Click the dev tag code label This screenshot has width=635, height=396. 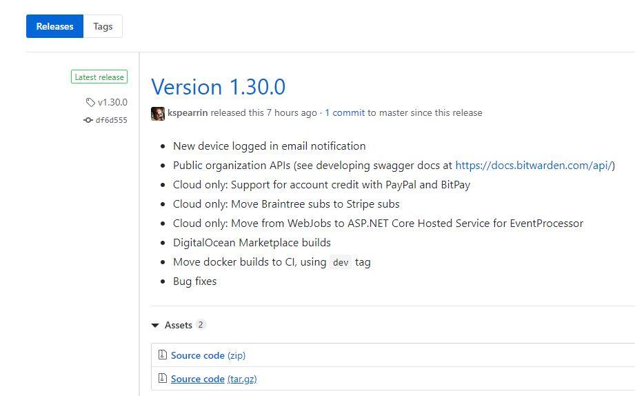click(341, 262)
